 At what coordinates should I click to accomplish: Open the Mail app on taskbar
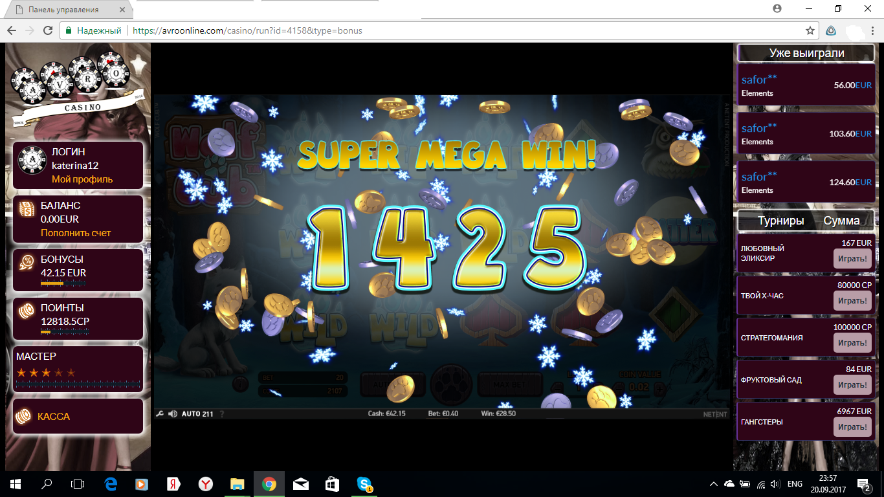300,483
